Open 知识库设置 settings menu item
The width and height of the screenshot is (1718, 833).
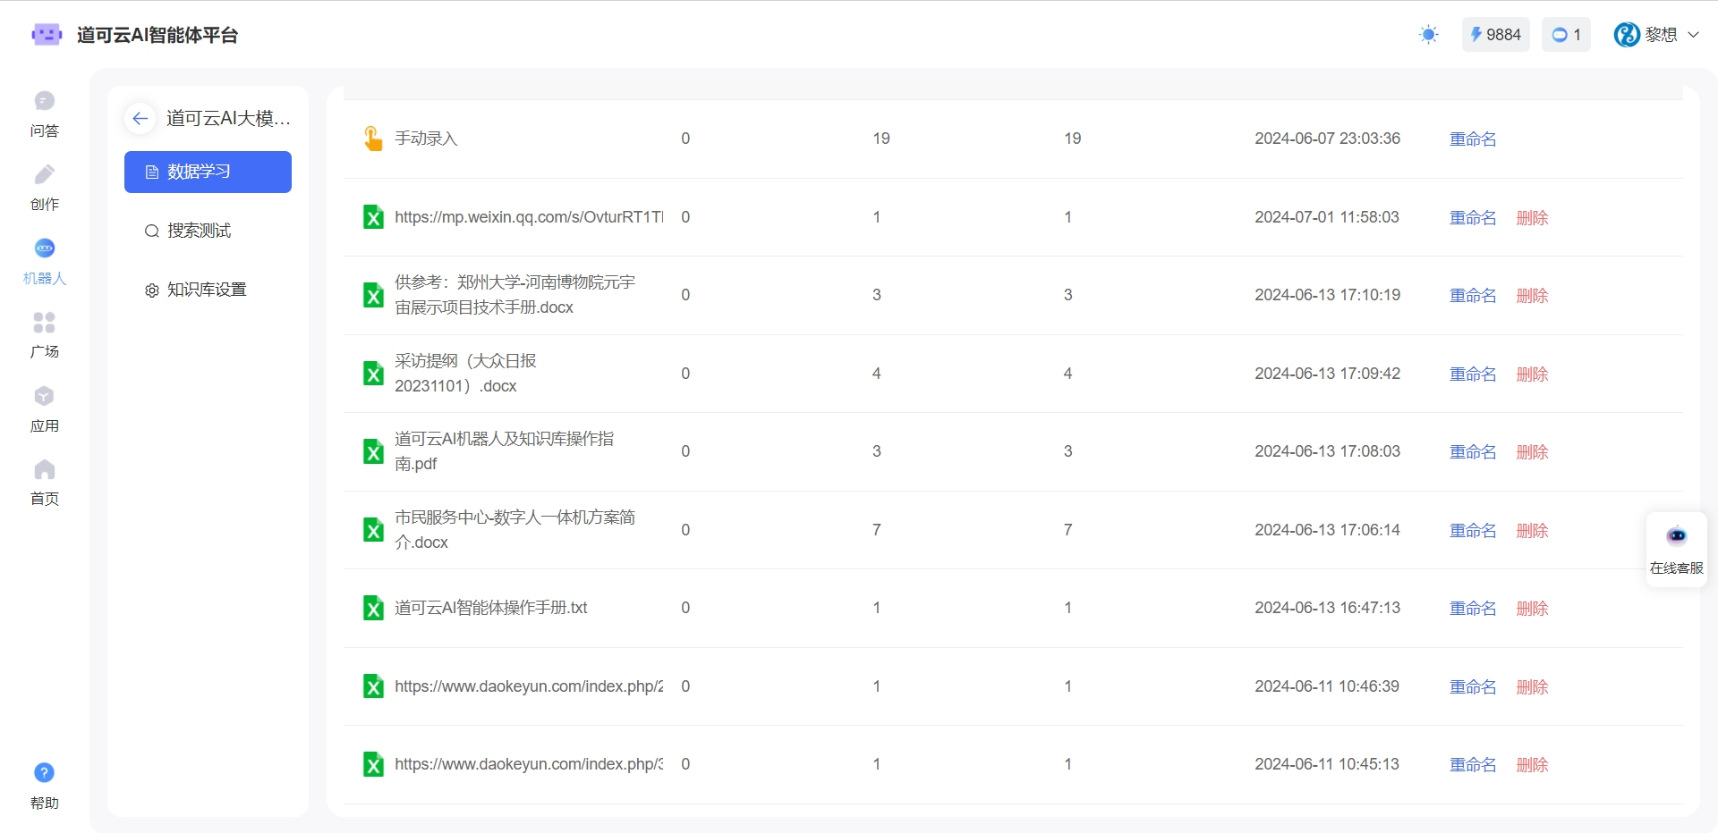point(206,290)
